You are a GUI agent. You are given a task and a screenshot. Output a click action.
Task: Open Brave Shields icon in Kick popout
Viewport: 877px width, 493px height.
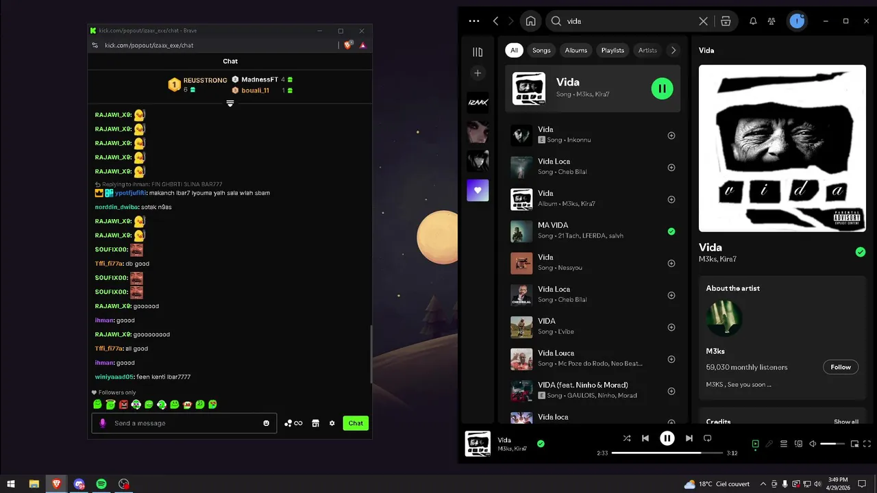tap(348, 45)
